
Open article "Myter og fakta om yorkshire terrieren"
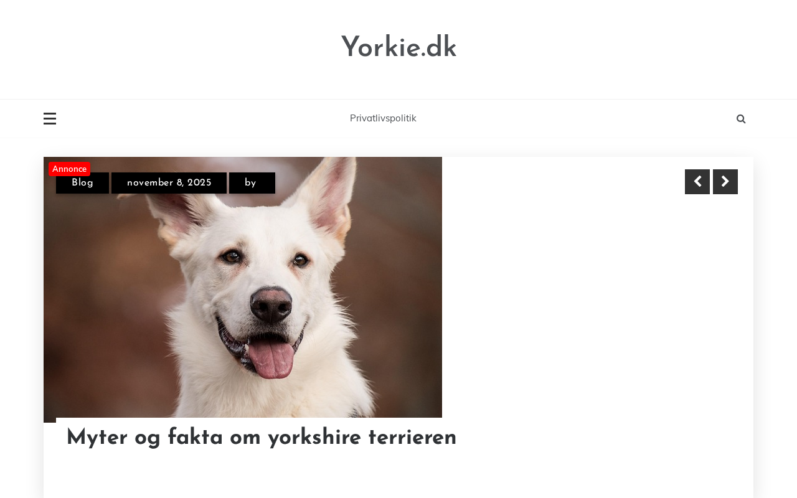pyautogui.click(x=262, y=438)
